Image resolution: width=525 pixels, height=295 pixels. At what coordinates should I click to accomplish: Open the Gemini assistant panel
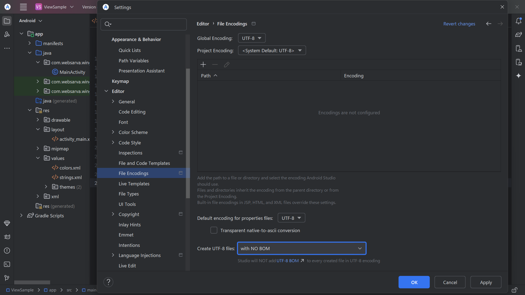click(519, 76)
